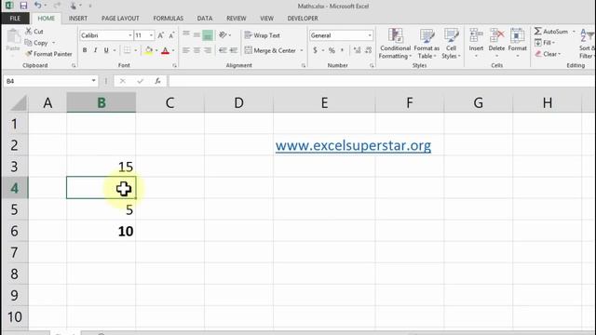Decrease decimal places
Image resolution: width=596 pixels, height=335 pixels.
[x=368, y=50]
